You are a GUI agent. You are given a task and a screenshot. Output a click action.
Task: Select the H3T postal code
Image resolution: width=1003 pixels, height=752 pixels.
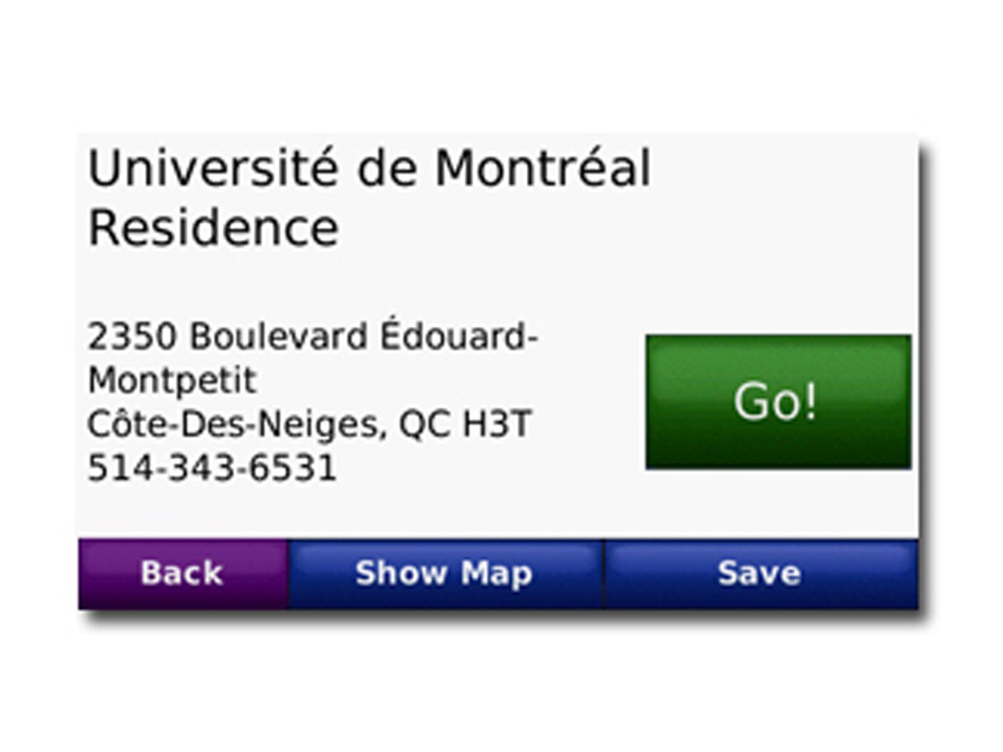(497, 424)
